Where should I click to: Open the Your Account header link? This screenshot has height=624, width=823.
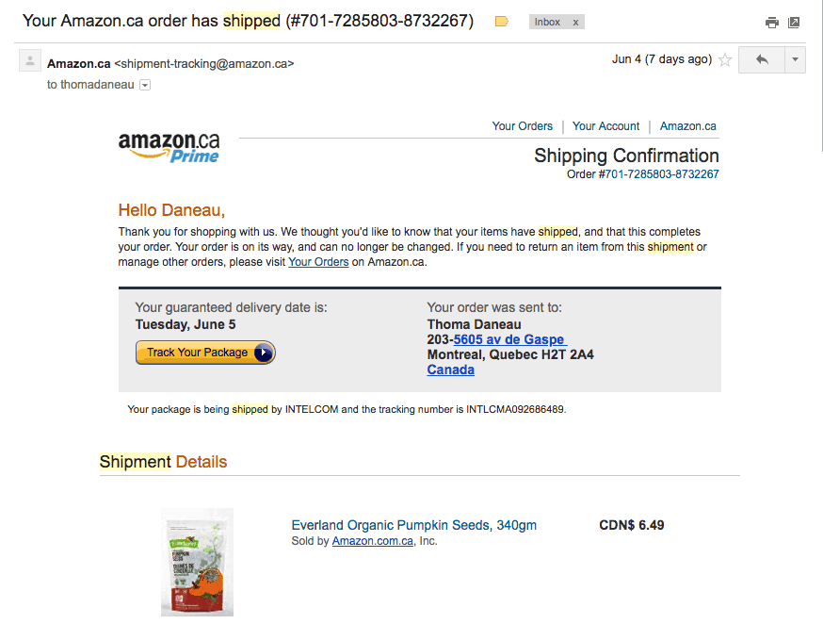[x=605, y=126]
